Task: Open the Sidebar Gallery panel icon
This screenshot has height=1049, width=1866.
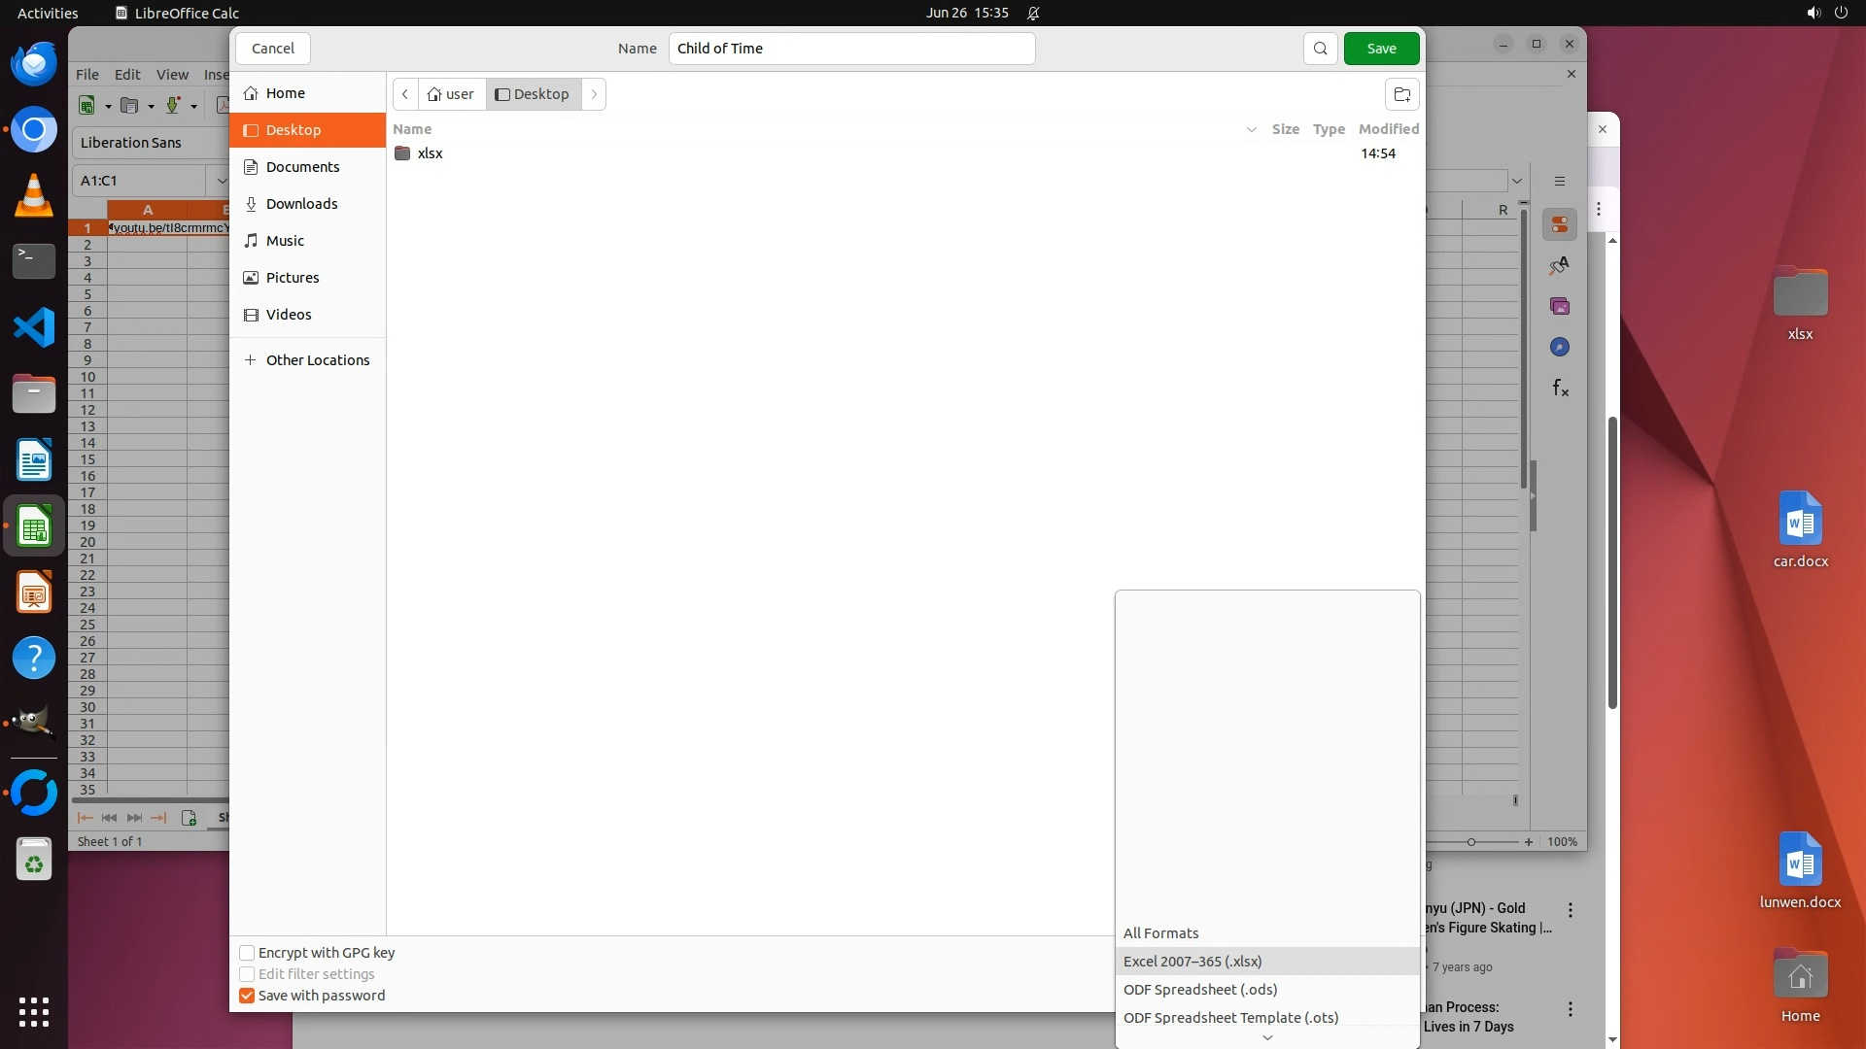Action: 1560,306
